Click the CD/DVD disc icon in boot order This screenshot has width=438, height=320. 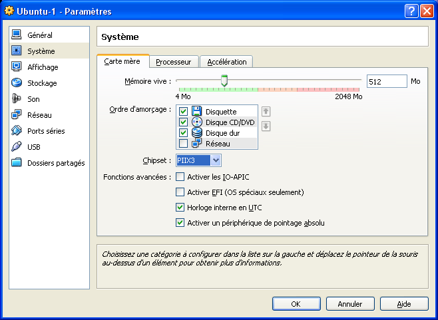pyautogui.click(x=196, y=122)
